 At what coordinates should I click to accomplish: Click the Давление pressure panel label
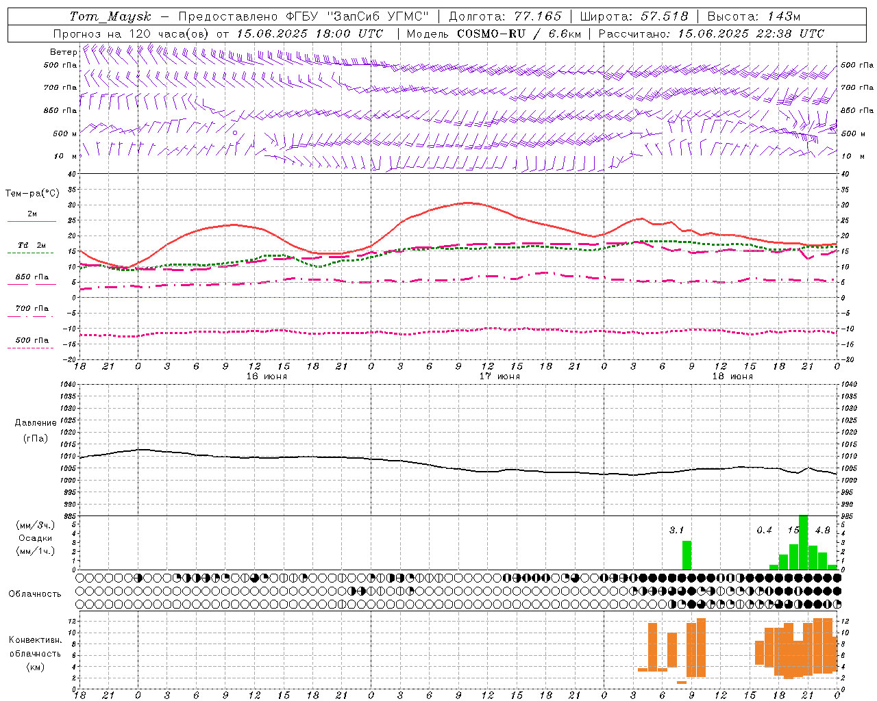tap(36, 423)
